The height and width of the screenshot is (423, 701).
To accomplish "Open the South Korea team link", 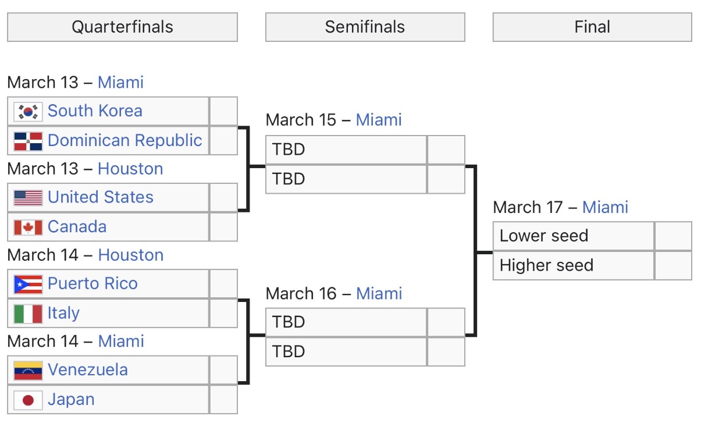I will click(x=95, y=111).
